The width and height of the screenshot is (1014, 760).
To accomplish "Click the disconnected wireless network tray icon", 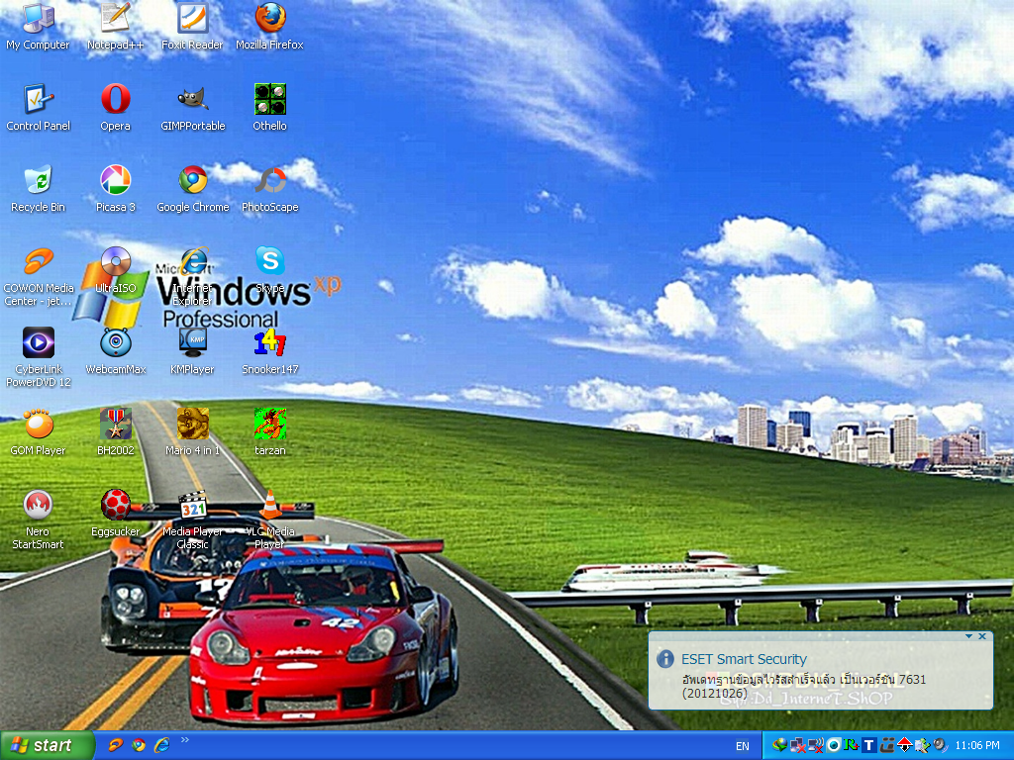I will (816, 746).
